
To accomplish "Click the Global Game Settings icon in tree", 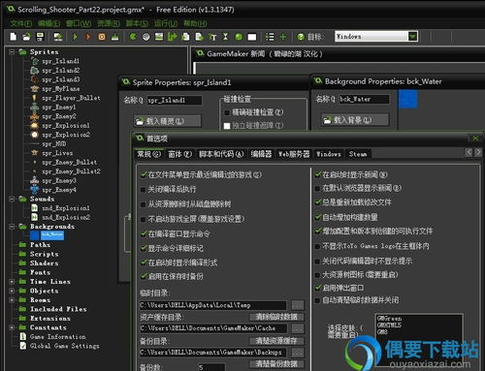I will (x=23, y=346).
